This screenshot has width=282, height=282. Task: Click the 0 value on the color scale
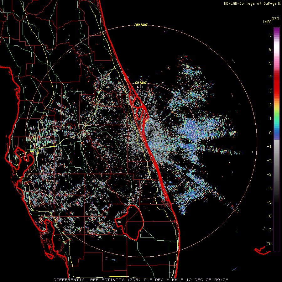(270, 133)
